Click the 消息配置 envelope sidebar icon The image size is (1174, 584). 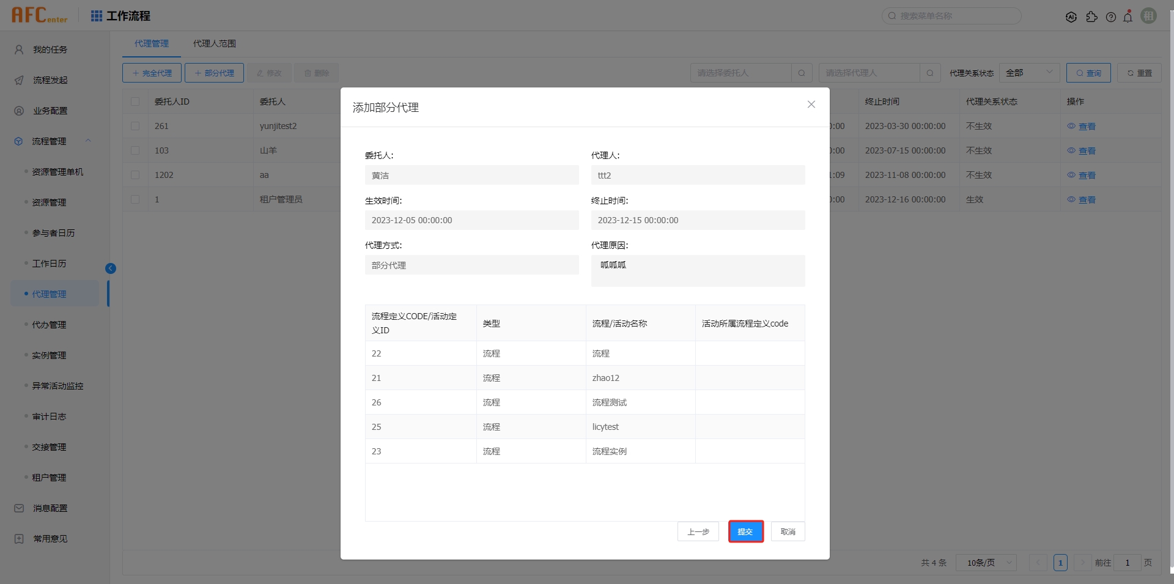18,508
